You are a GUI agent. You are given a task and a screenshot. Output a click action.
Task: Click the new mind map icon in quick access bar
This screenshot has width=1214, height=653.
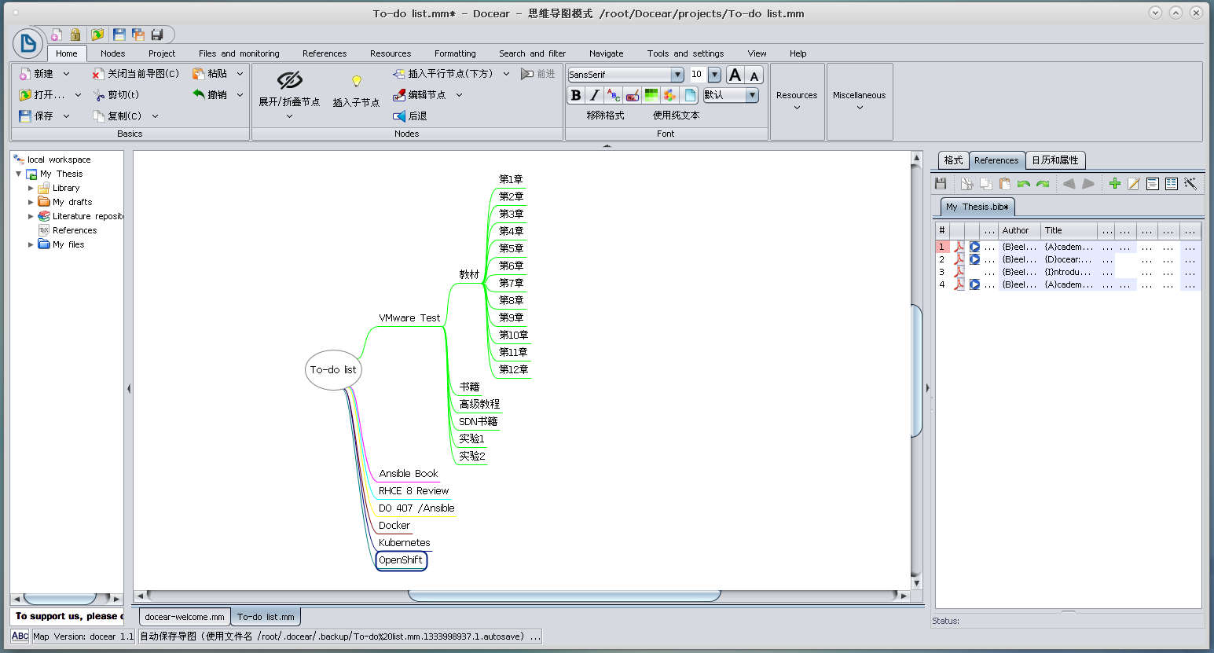[x=56, y=35]
